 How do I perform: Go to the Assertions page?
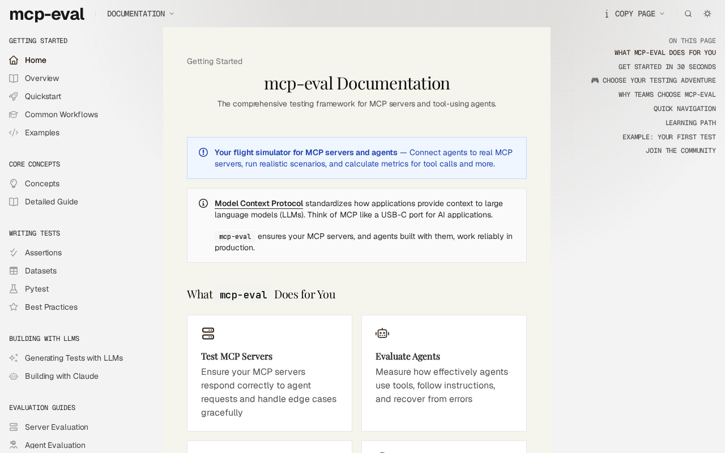(43, 253)
